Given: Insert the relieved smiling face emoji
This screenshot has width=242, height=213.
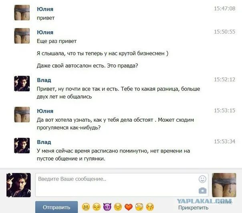Looking at the screenshot, I should coord(118,207).
